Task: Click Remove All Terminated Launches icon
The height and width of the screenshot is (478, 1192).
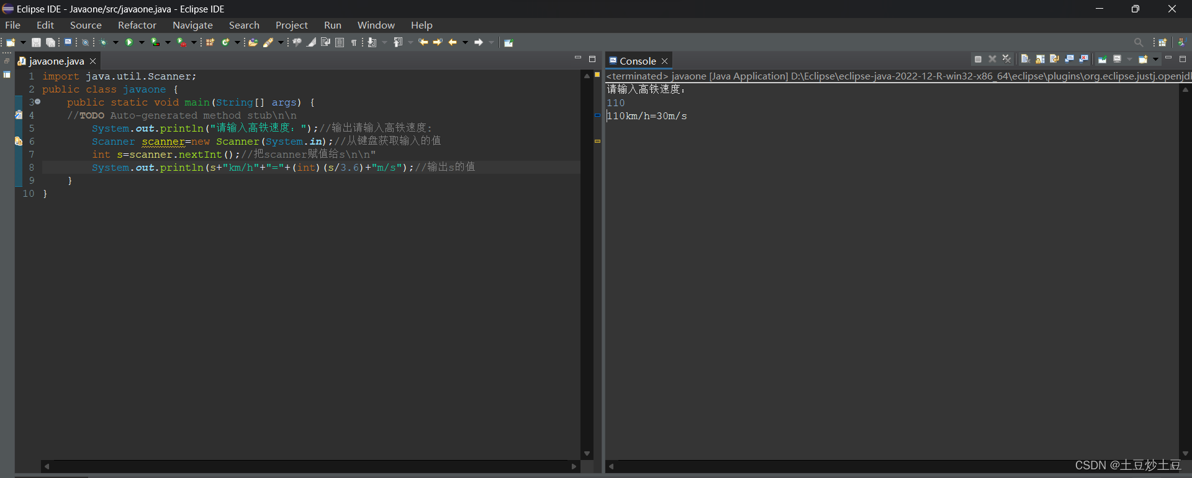Action: click(x=1006, y=59)
